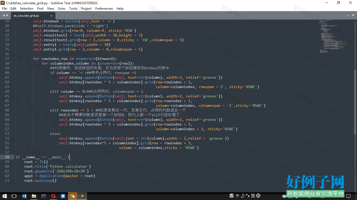Click 'app1 = Application(master = root)' line
The width and height of the screenshot is (357, 200).
coord(60,176)
